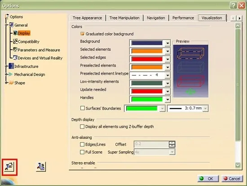Switch to Performance tab
This screenshot has width=247, height=186.
point(183,18)
